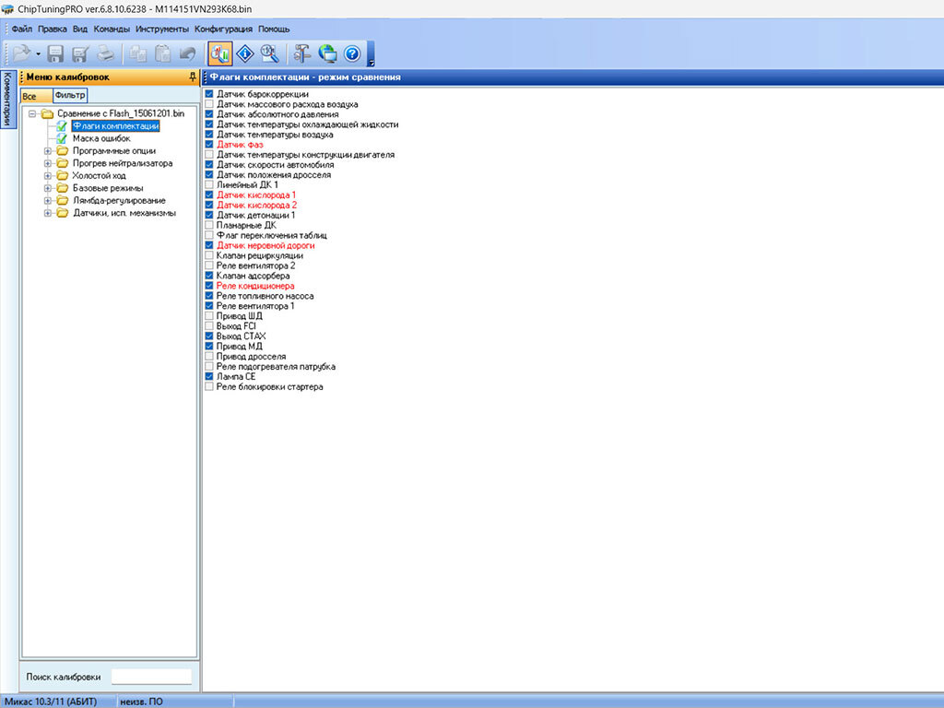Click the Undo arrow icon in the toolbar
The height and width of the screenshot is (708, 944).
point(188,54)
